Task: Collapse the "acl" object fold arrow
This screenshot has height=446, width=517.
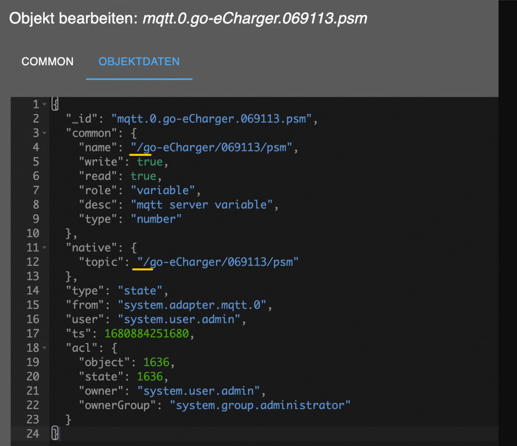Action: pyautogui.click(x=45, y=348)
